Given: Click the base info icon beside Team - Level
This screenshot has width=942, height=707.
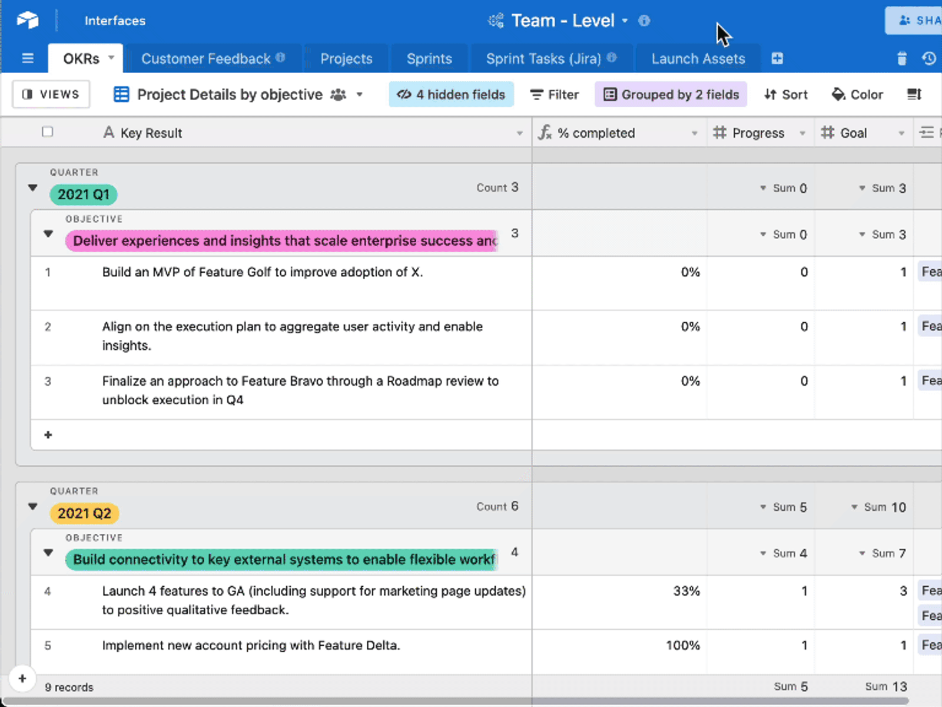Looking at the screenshot, I should click(x=644, y=21).
